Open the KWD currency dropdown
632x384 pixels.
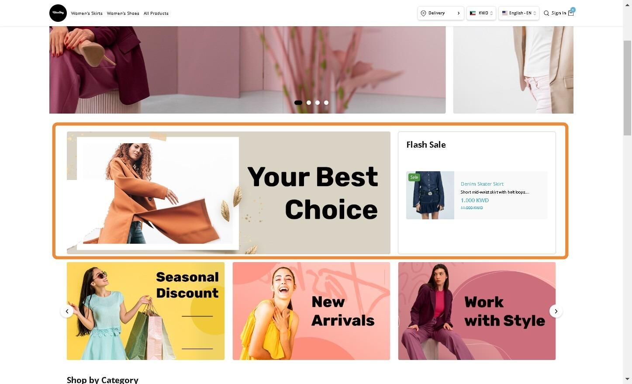[x=481, y=13]
